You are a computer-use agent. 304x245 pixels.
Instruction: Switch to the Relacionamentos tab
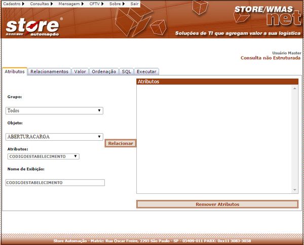(49, 72)
